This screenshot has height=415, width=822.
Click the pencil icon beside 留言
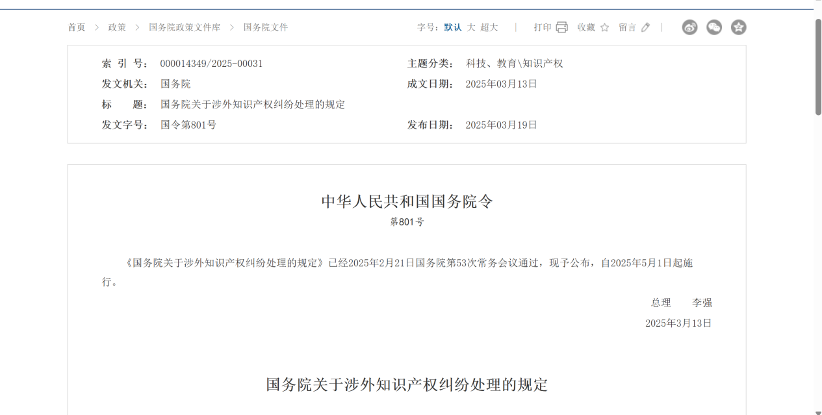click(x=645, y=27)
